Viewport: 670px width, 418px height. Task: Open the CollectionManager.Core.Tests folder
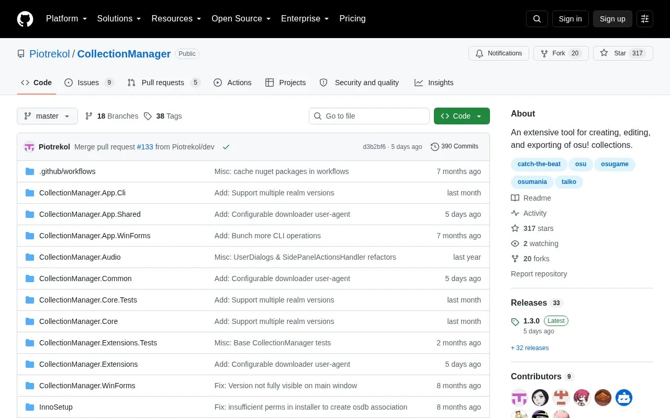click(88, 300)
